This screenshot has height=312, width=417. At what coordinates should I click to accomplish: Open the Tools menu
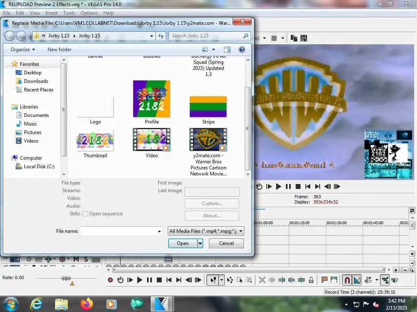[69, 13]
